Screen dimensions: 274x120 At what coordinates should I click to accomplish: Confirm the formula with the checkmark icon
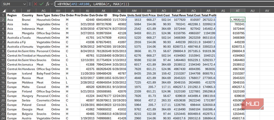[42, 4]
